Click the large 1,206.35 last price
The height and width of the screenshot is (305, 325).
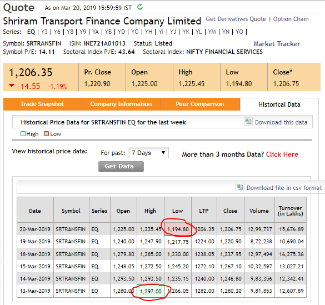coord(31,73)
